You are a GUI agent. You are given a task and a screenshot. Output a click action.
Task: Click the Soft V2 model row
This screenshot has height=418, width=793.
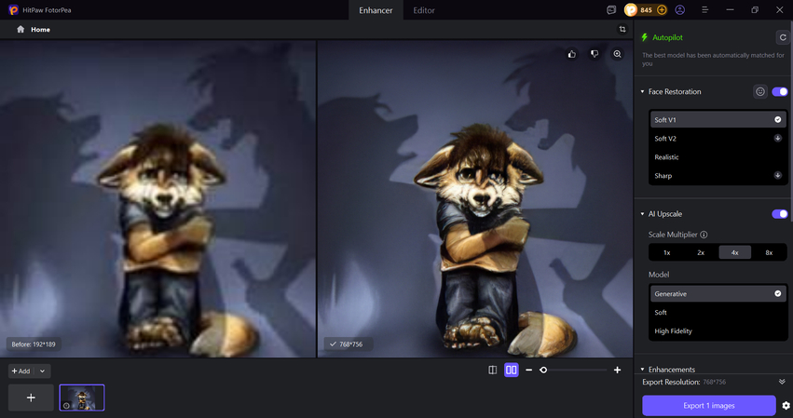point(718,139)
